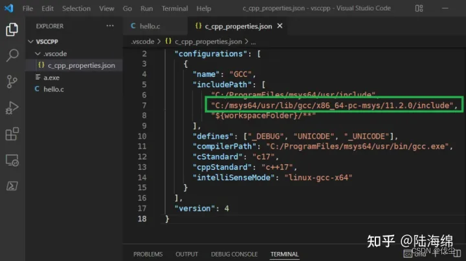
Task: Open the Terminal menu
Action: 175,8
